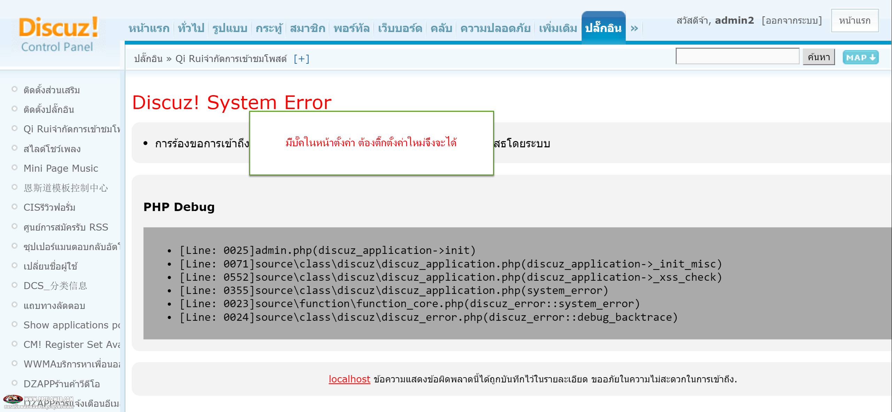Open เปลี่ยนชื่อผู้ใช้ plugin
This screenshot has width=892, height=412.
50,266
